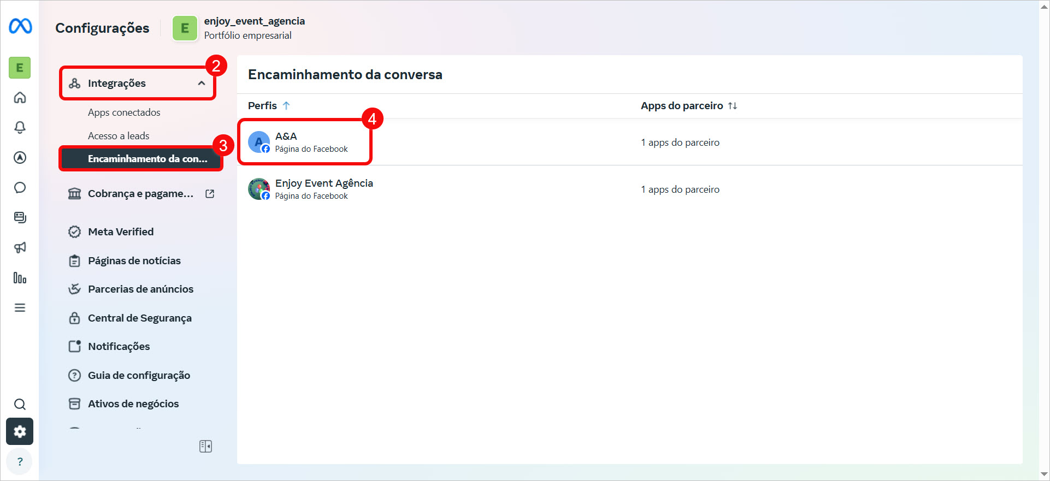Screen dimensions: 1050x481
Task: Select Encaminhamento da conversa menu item
Action: coord(141,159)
